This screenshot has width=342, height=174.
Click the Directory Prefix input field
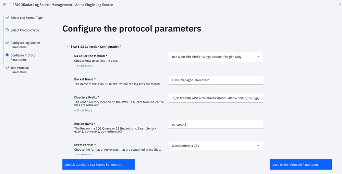pos(216,98)
